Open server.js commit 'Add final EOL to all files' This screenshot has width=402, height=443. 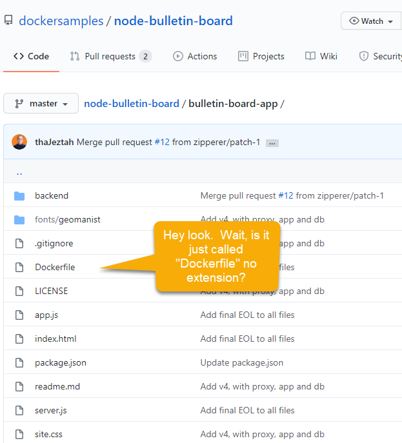(x=247, y=410)
